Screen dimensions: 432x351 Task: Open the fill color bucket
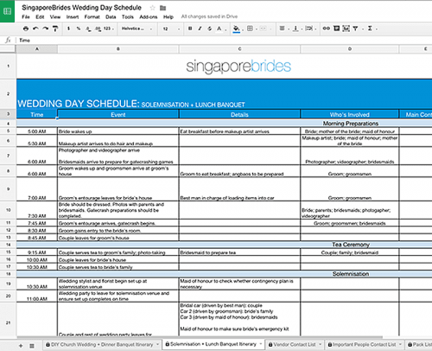pyautogui.click(x=237, y=29)
